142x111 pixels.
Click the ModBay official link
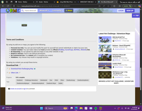click(61, 50)
